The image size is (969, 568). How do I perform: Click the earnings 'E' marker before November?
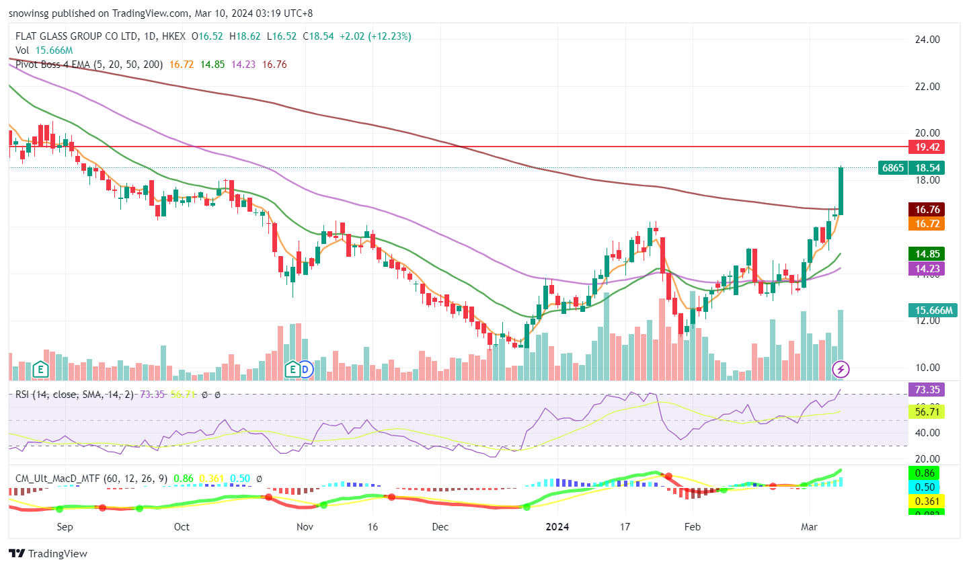tap(292, 369)
